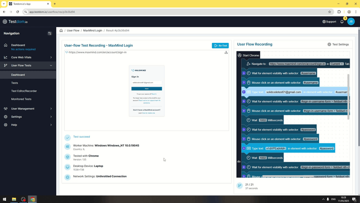
Task: Open File Explorer from taskbar
Action: tap(14, 199)
